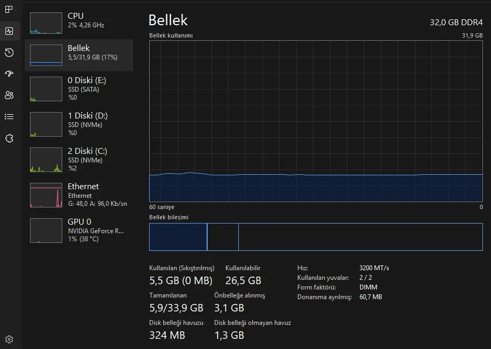
Task: Open the Processes page icon in sidebar
Action: tap(9, 10)
